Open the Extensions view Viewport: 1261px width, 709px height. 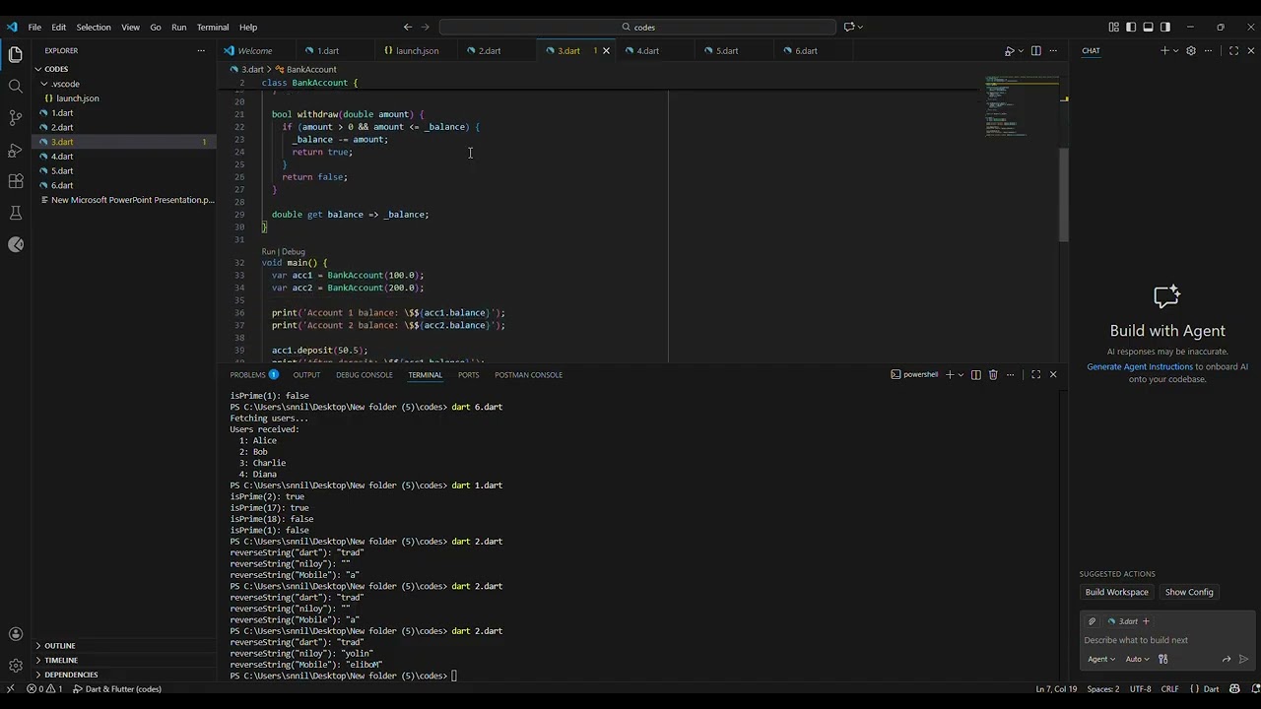point(15,182)
